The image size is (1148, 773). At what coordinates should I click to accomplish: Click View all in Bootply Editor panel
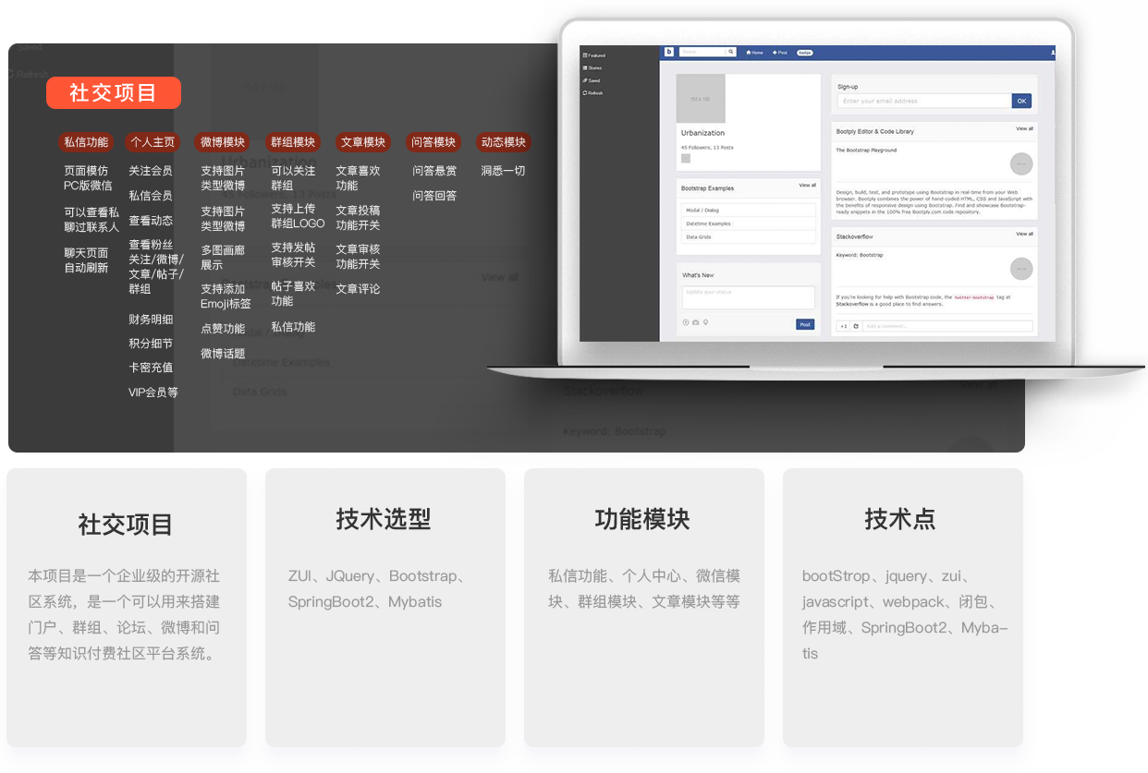(x=1024, y=129)
